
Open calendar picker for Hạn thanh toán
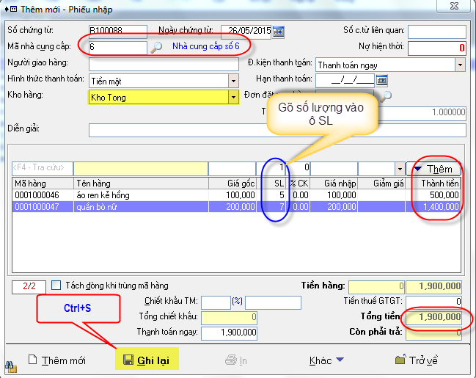click(381, 80)
